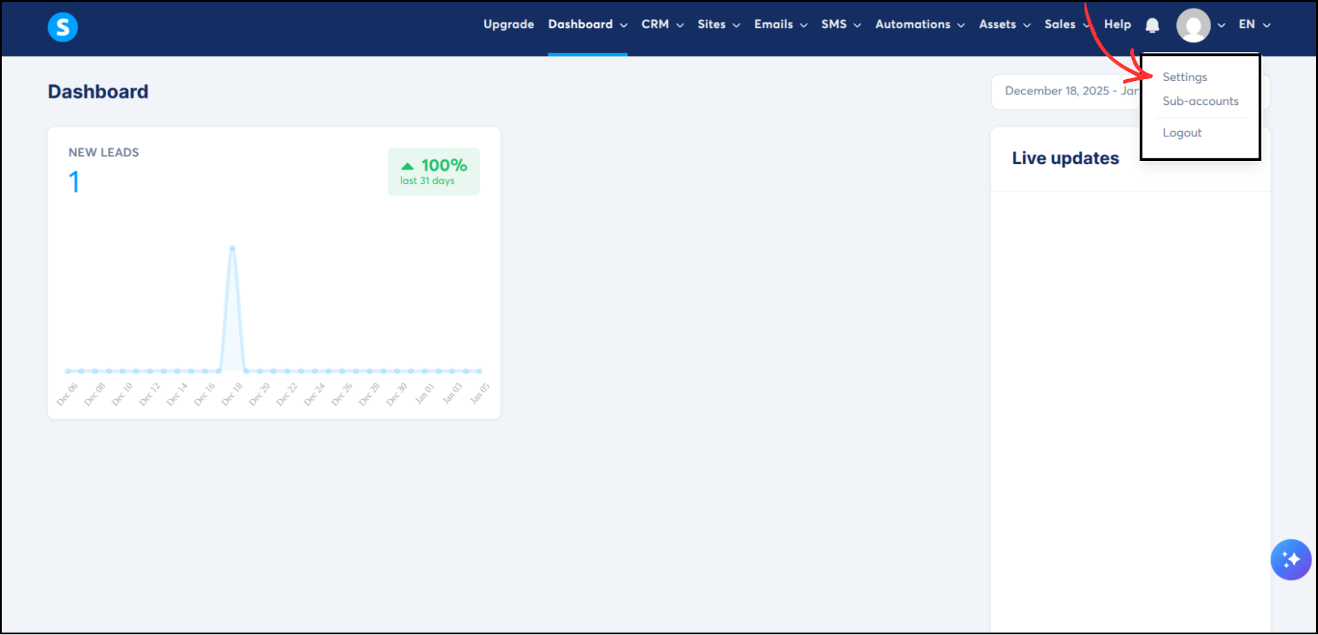1318x635 pixels.
Task: Click the Help menu item
Action: 1117,24
